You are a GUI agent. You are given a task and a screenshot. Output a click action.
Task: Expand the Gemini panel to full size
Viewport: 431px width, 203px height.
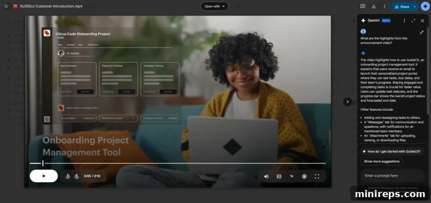click(413, 21)
